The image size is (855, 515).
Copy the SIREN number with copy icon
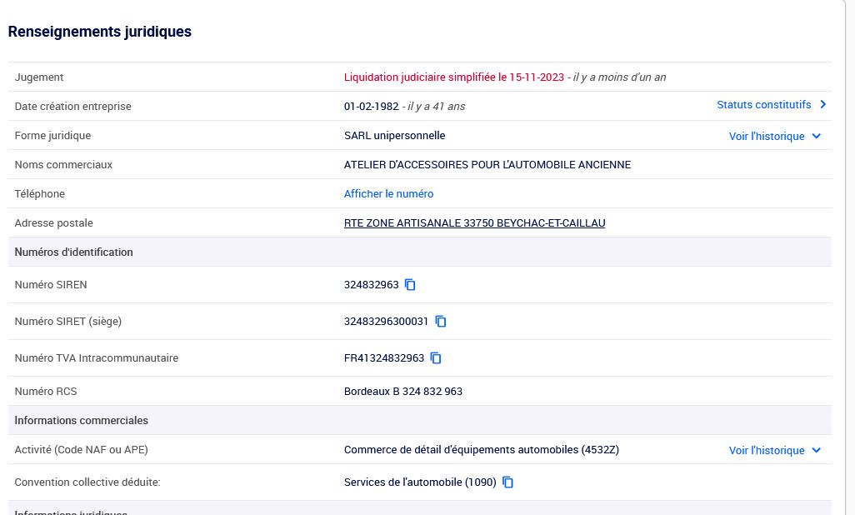click(x=410, y=285)
